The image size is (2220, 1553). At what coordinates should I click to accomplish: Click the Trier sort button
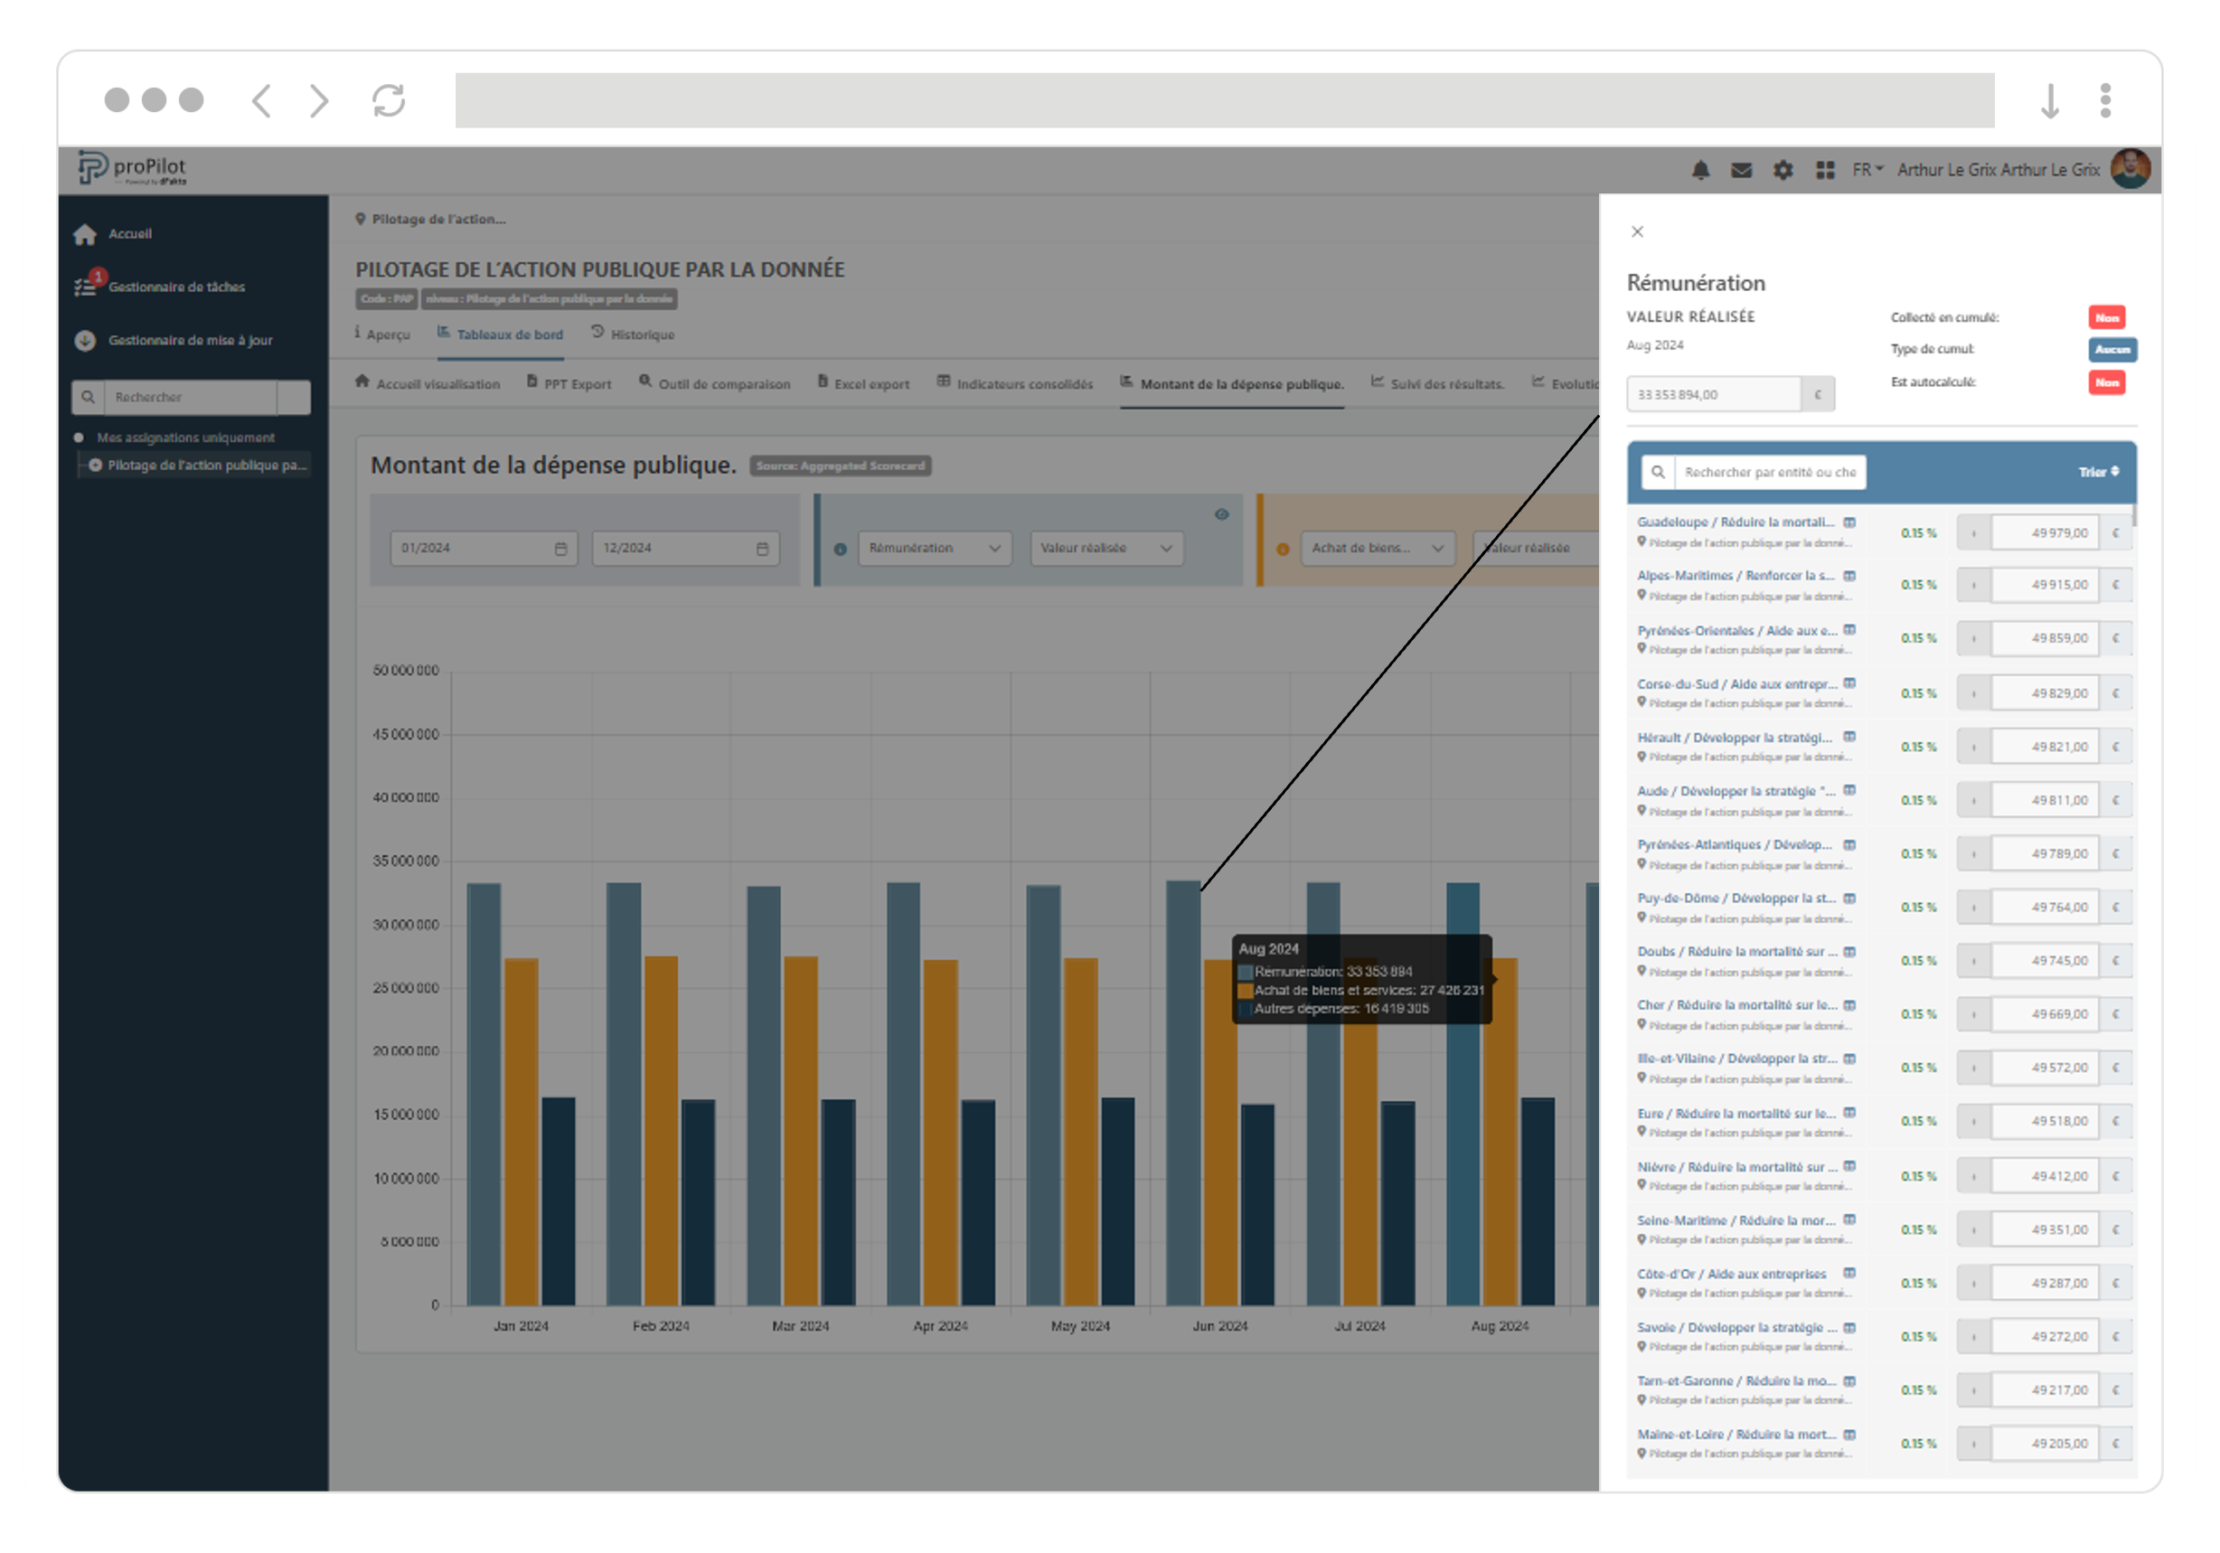(x=2098, y=472)
